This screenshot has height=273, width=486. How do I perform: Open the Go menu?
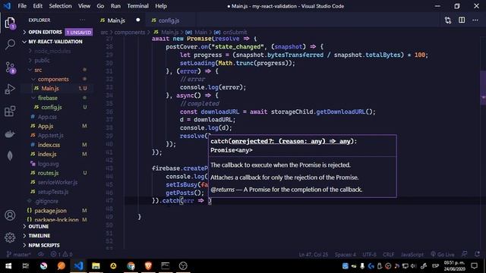[x=100, y=6]
